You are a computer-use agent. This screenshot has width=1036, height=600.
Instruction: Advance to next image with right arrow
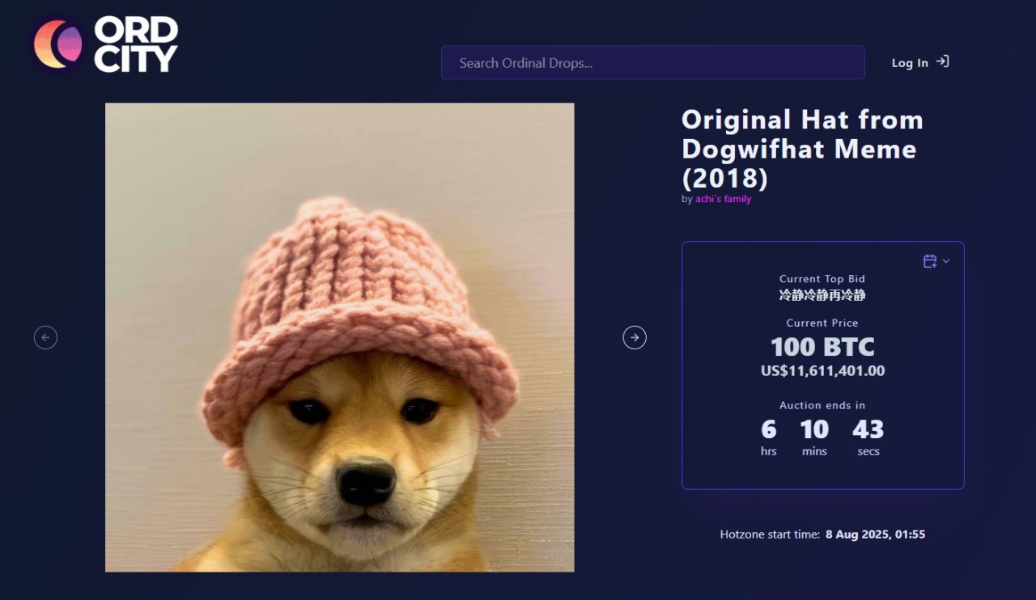[635, 337]
